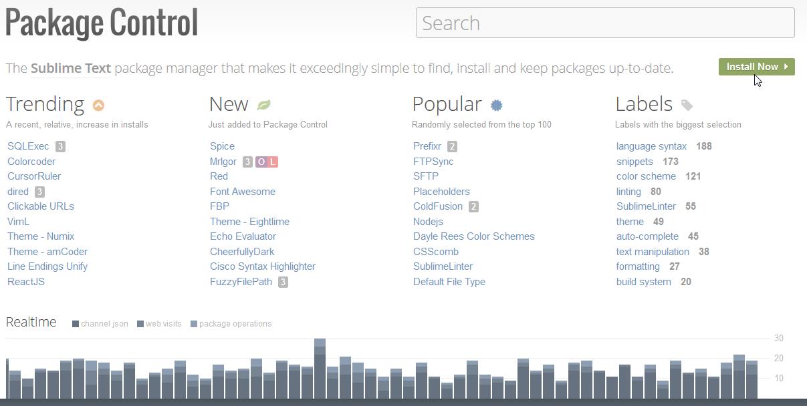807x406 pixels.
Task: Open Line Endings Unify package
Action: point(47,266)
